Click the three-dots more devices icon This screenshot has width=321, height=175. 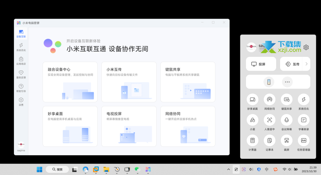[287, 82]
